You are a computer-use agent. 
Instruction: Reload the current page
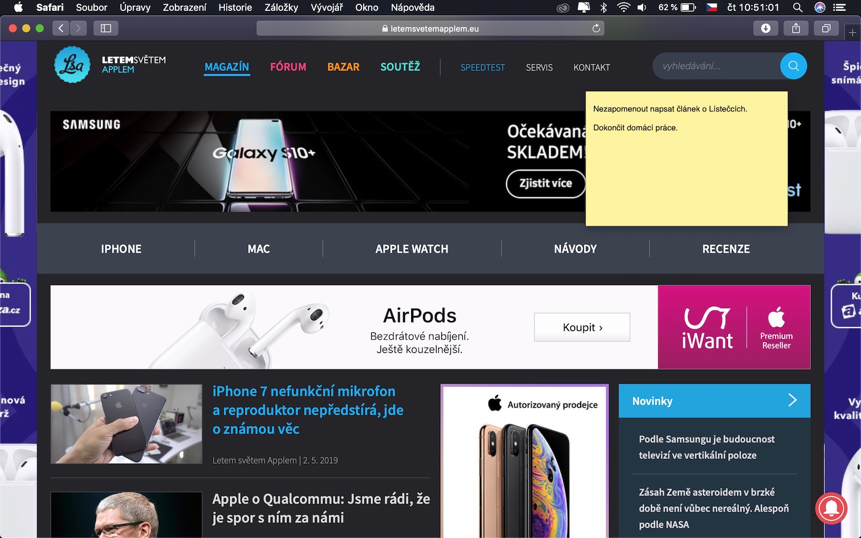point(596,29)
